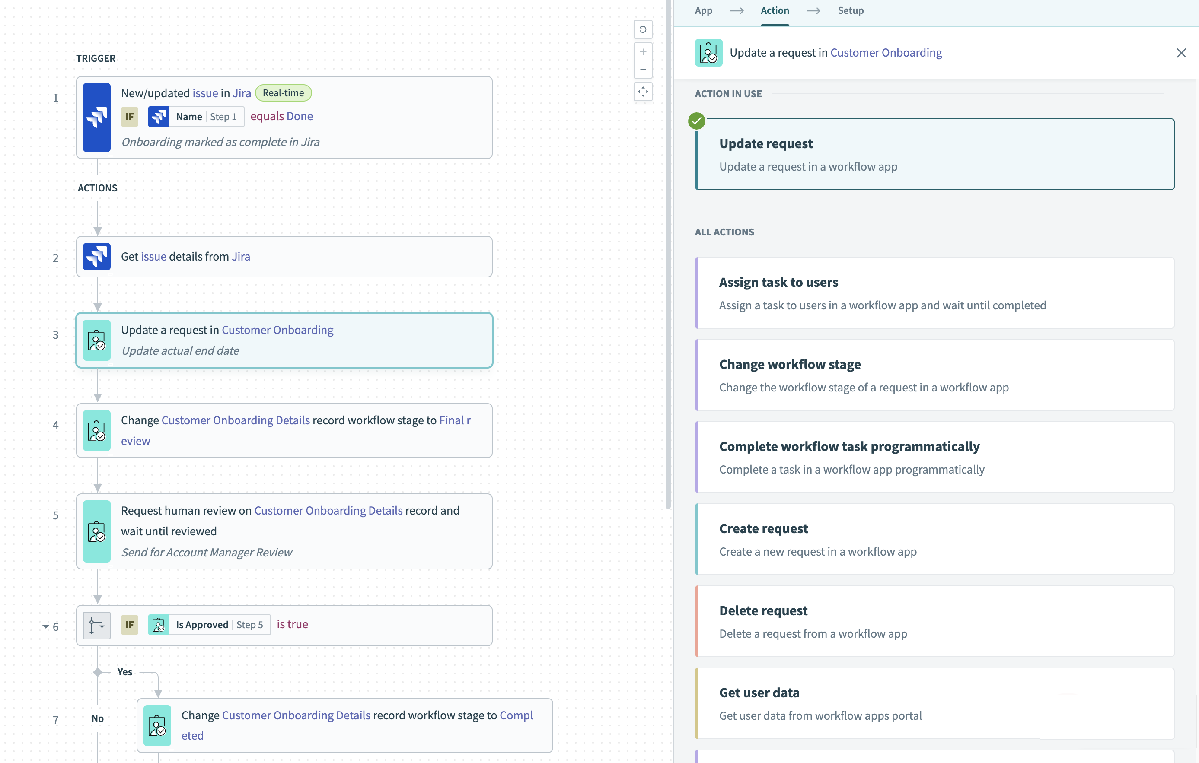
Task: Zoom in on the workflow canvas
Action: [x=643, y=52]
